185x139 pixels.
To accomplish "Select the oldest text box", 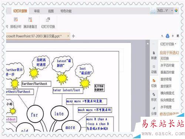I will pyautogui.click(x=11, y=119).
